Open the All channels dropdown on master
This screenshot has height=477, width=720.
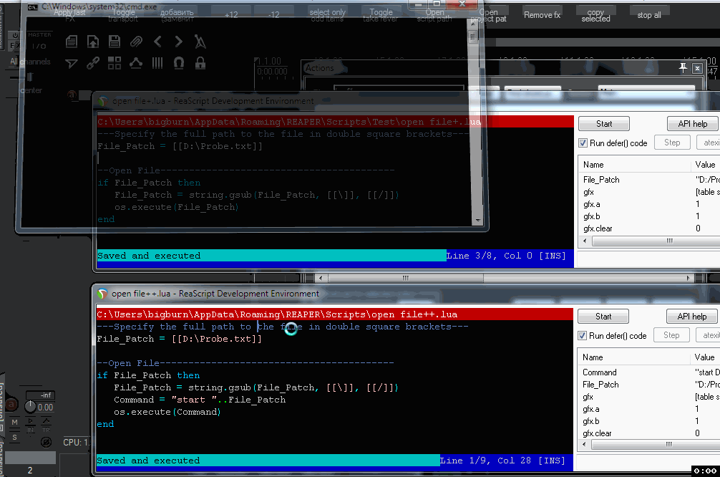coord(30,62)
